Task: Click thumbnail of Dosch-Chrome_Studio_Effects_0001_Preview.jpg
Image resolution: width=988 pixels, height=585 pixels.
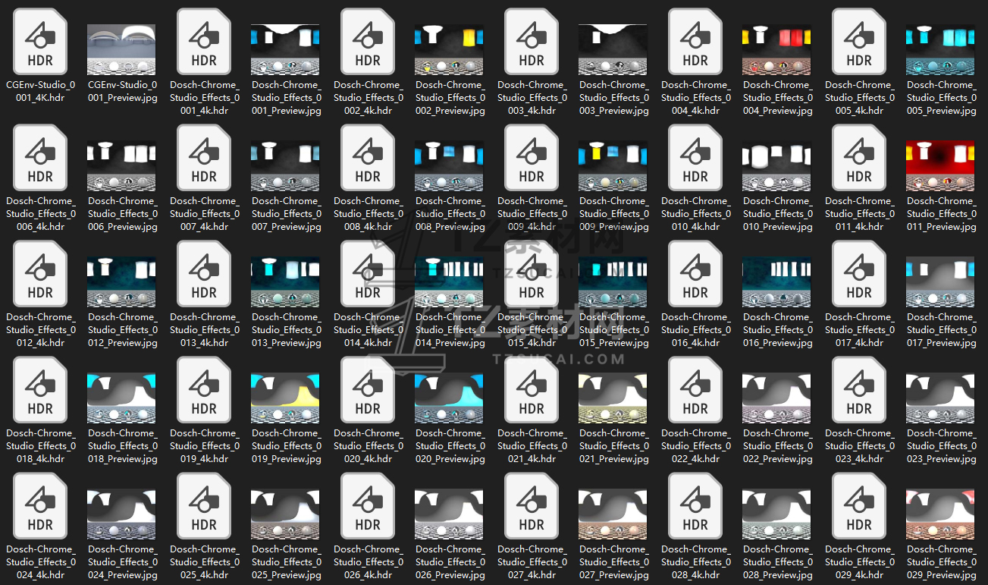Action: point(286,50)
